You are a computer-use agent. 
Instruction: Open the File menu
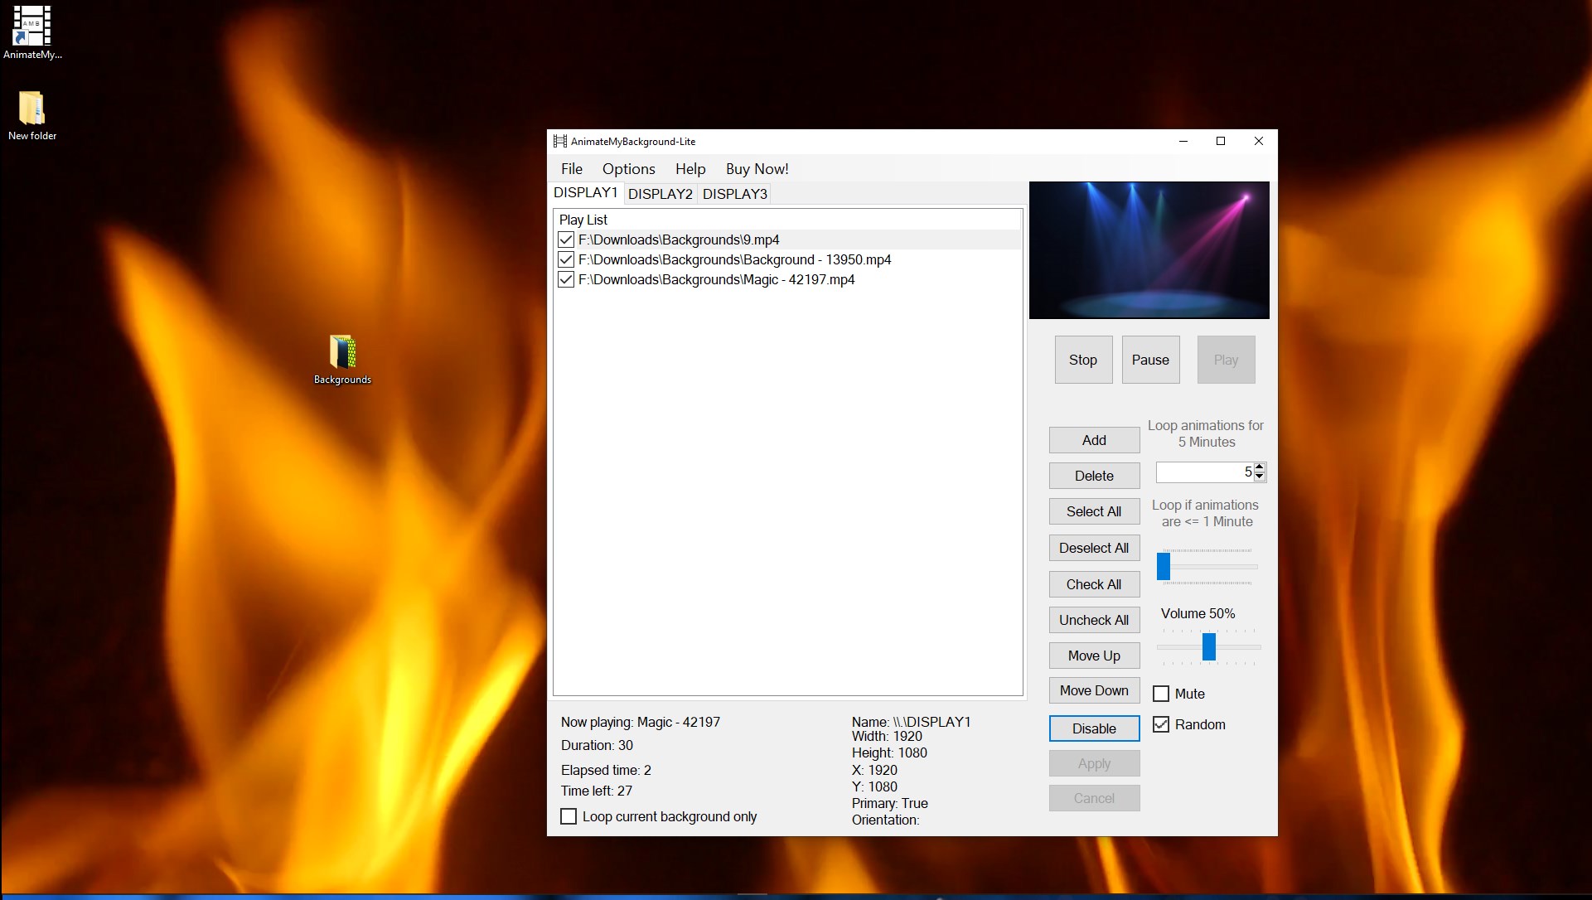click(571, 169)
